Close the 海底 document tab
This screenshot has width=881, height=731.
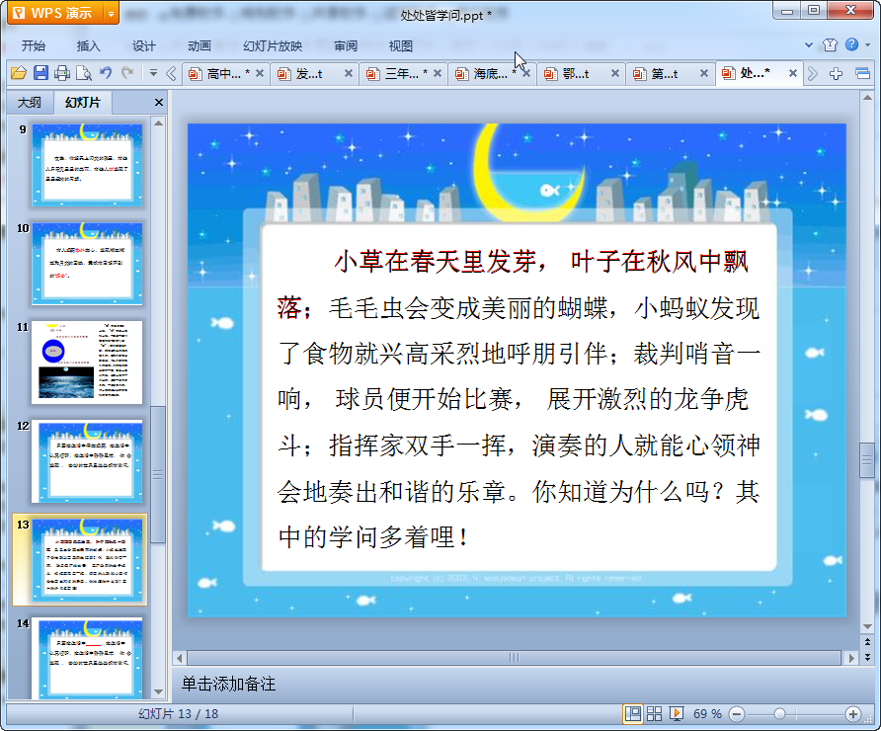point(526,74)
